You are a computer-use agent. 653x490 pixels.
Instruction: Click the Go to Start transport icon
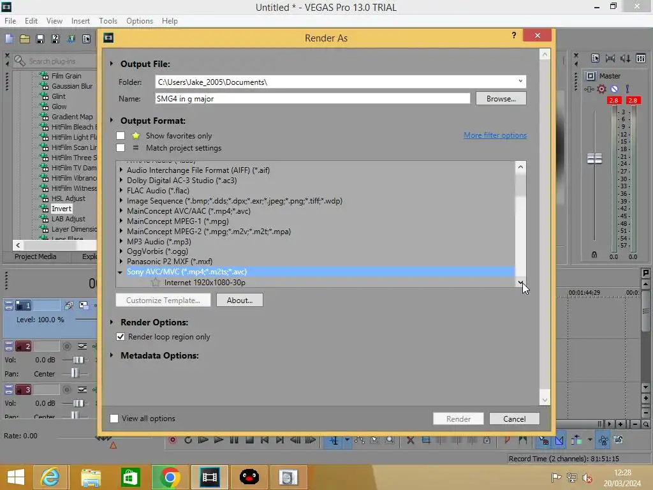pos(265,440)
